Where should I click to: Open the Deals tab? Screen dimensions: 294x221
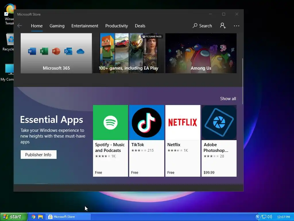coord(140,26)
